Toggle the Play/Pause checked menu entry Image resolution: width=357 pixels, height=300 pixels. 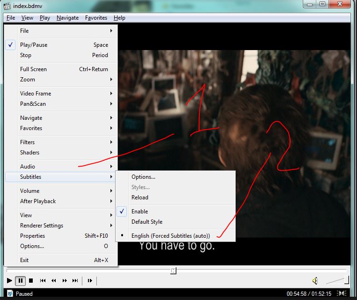(34, 45)
